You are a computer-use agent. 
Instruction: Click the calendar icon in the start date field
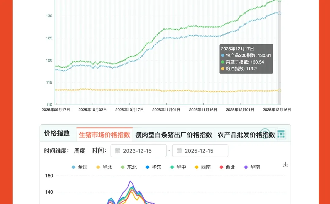coord(118,150)
